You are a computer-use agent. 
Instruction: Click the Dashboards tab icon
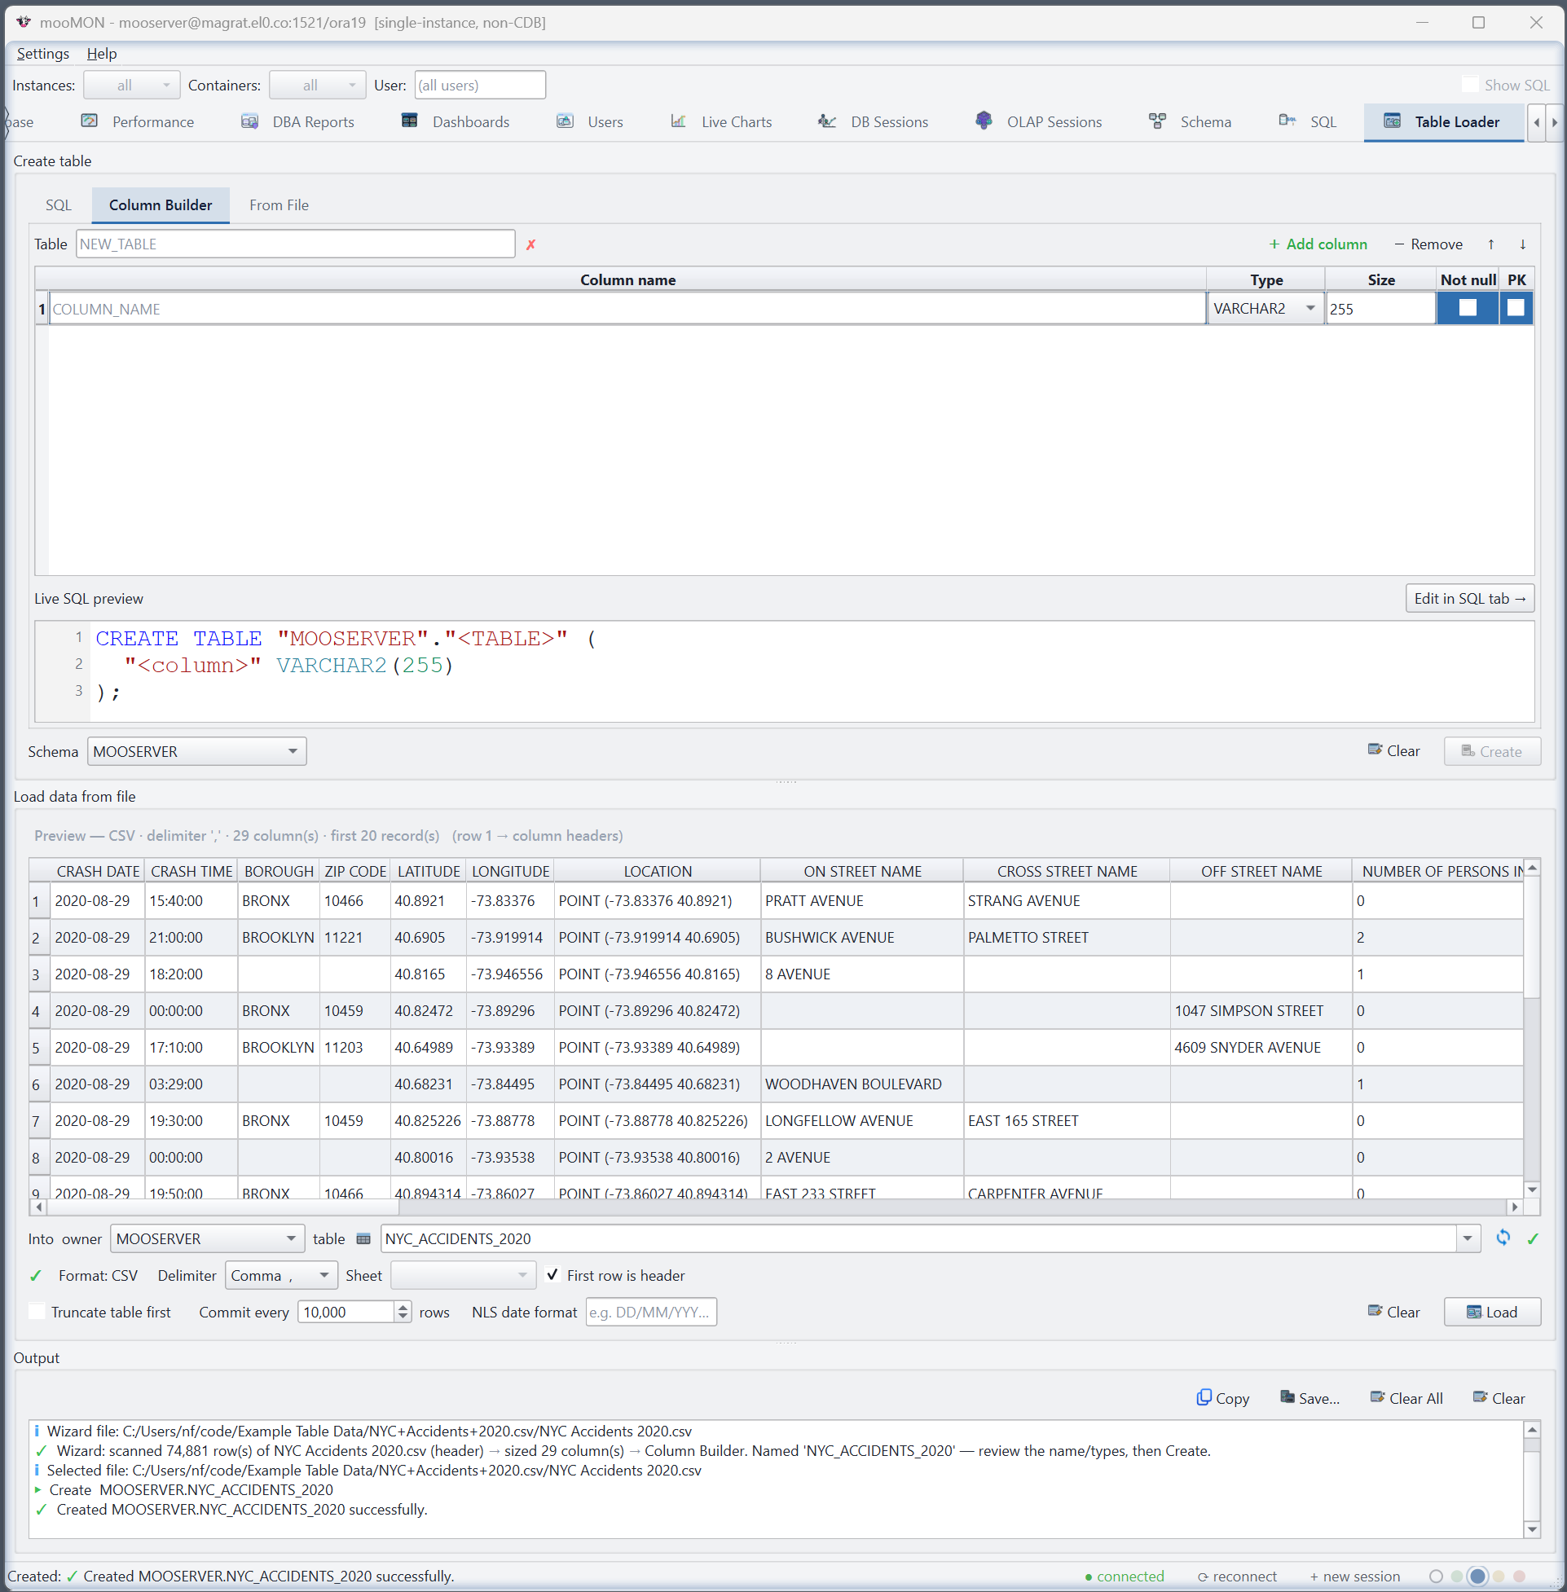pyautogui.click(x=409, y=121)
